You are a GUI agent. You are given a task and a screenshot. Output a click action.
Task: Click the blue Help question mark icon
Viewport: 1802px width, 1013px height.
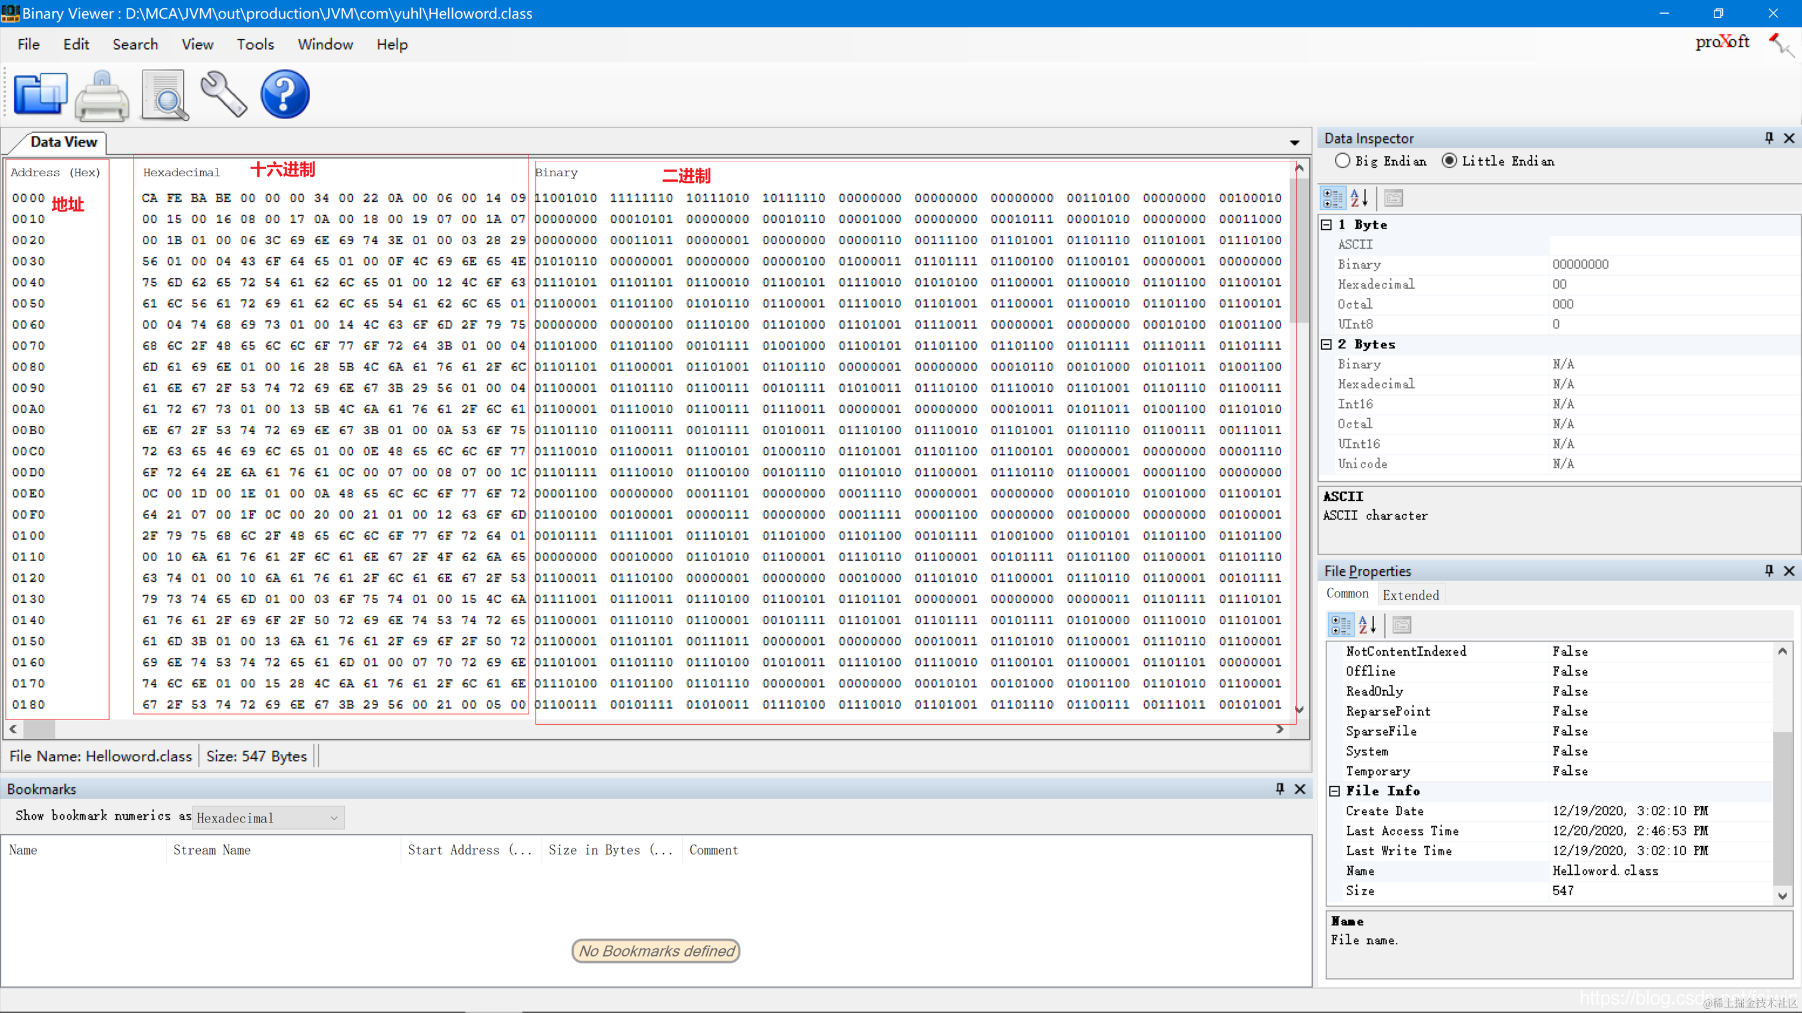[285, 94]
